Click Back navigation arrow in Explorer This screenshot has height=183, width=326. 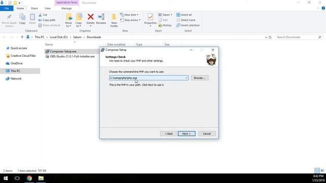point(5,37)
